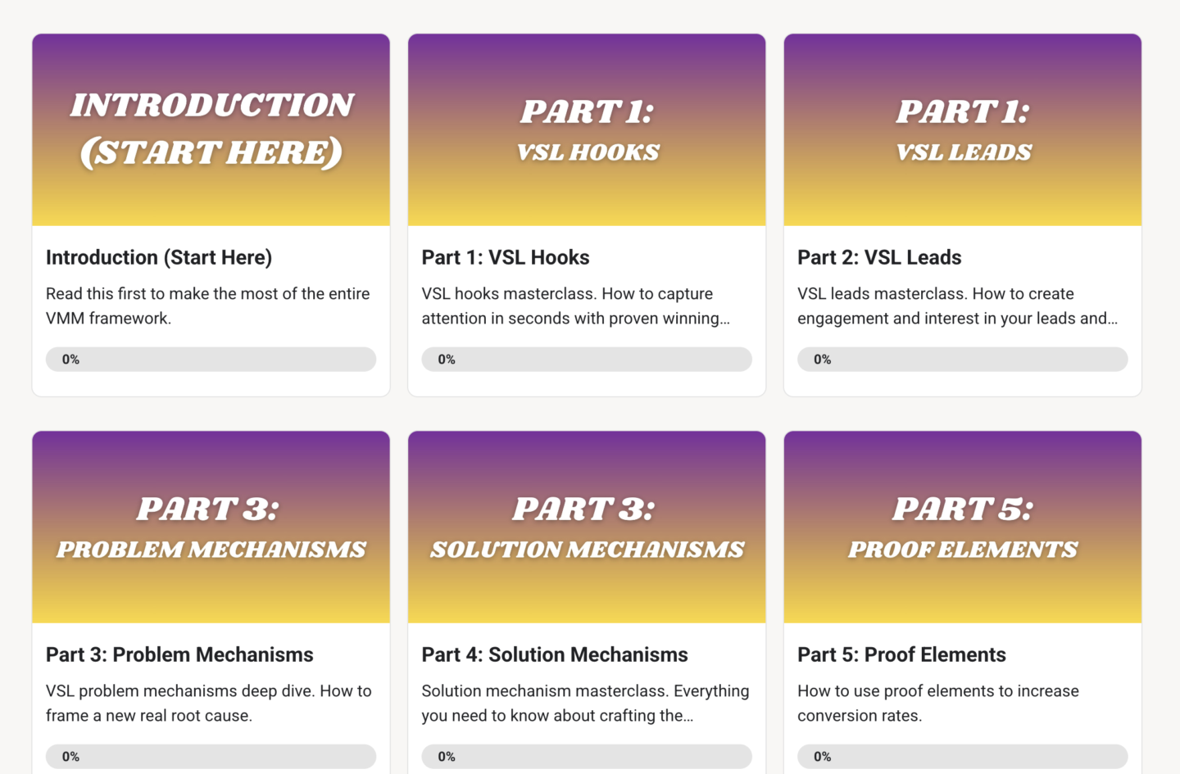Select the 'Part 4: Solution Mechanisms' title

tap(555, 654)
